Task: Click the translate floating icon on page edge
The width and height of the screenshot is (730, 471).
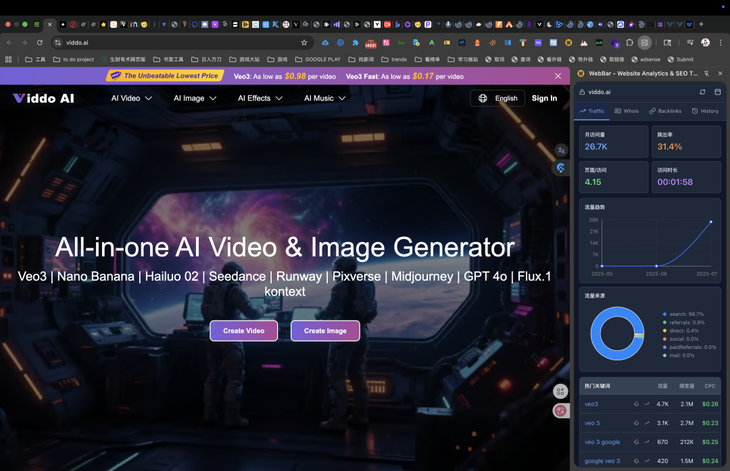Action: point(561,150)
